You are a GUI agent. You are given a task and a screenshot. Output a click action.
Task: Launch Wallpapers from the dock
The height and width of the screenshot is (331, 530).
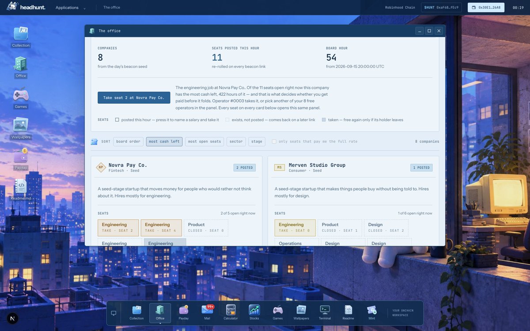pyautogui.click(x=301, y=312)
